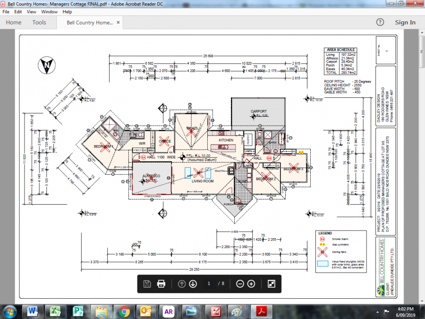Click the vertical scrollbar up arrow
Viewport: 425px width, 319px height.
422,32
